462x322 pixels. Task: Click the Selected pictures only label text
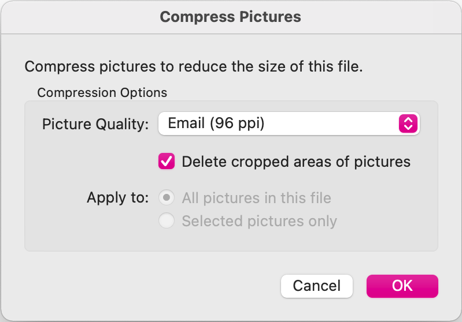tap(259, 221)
